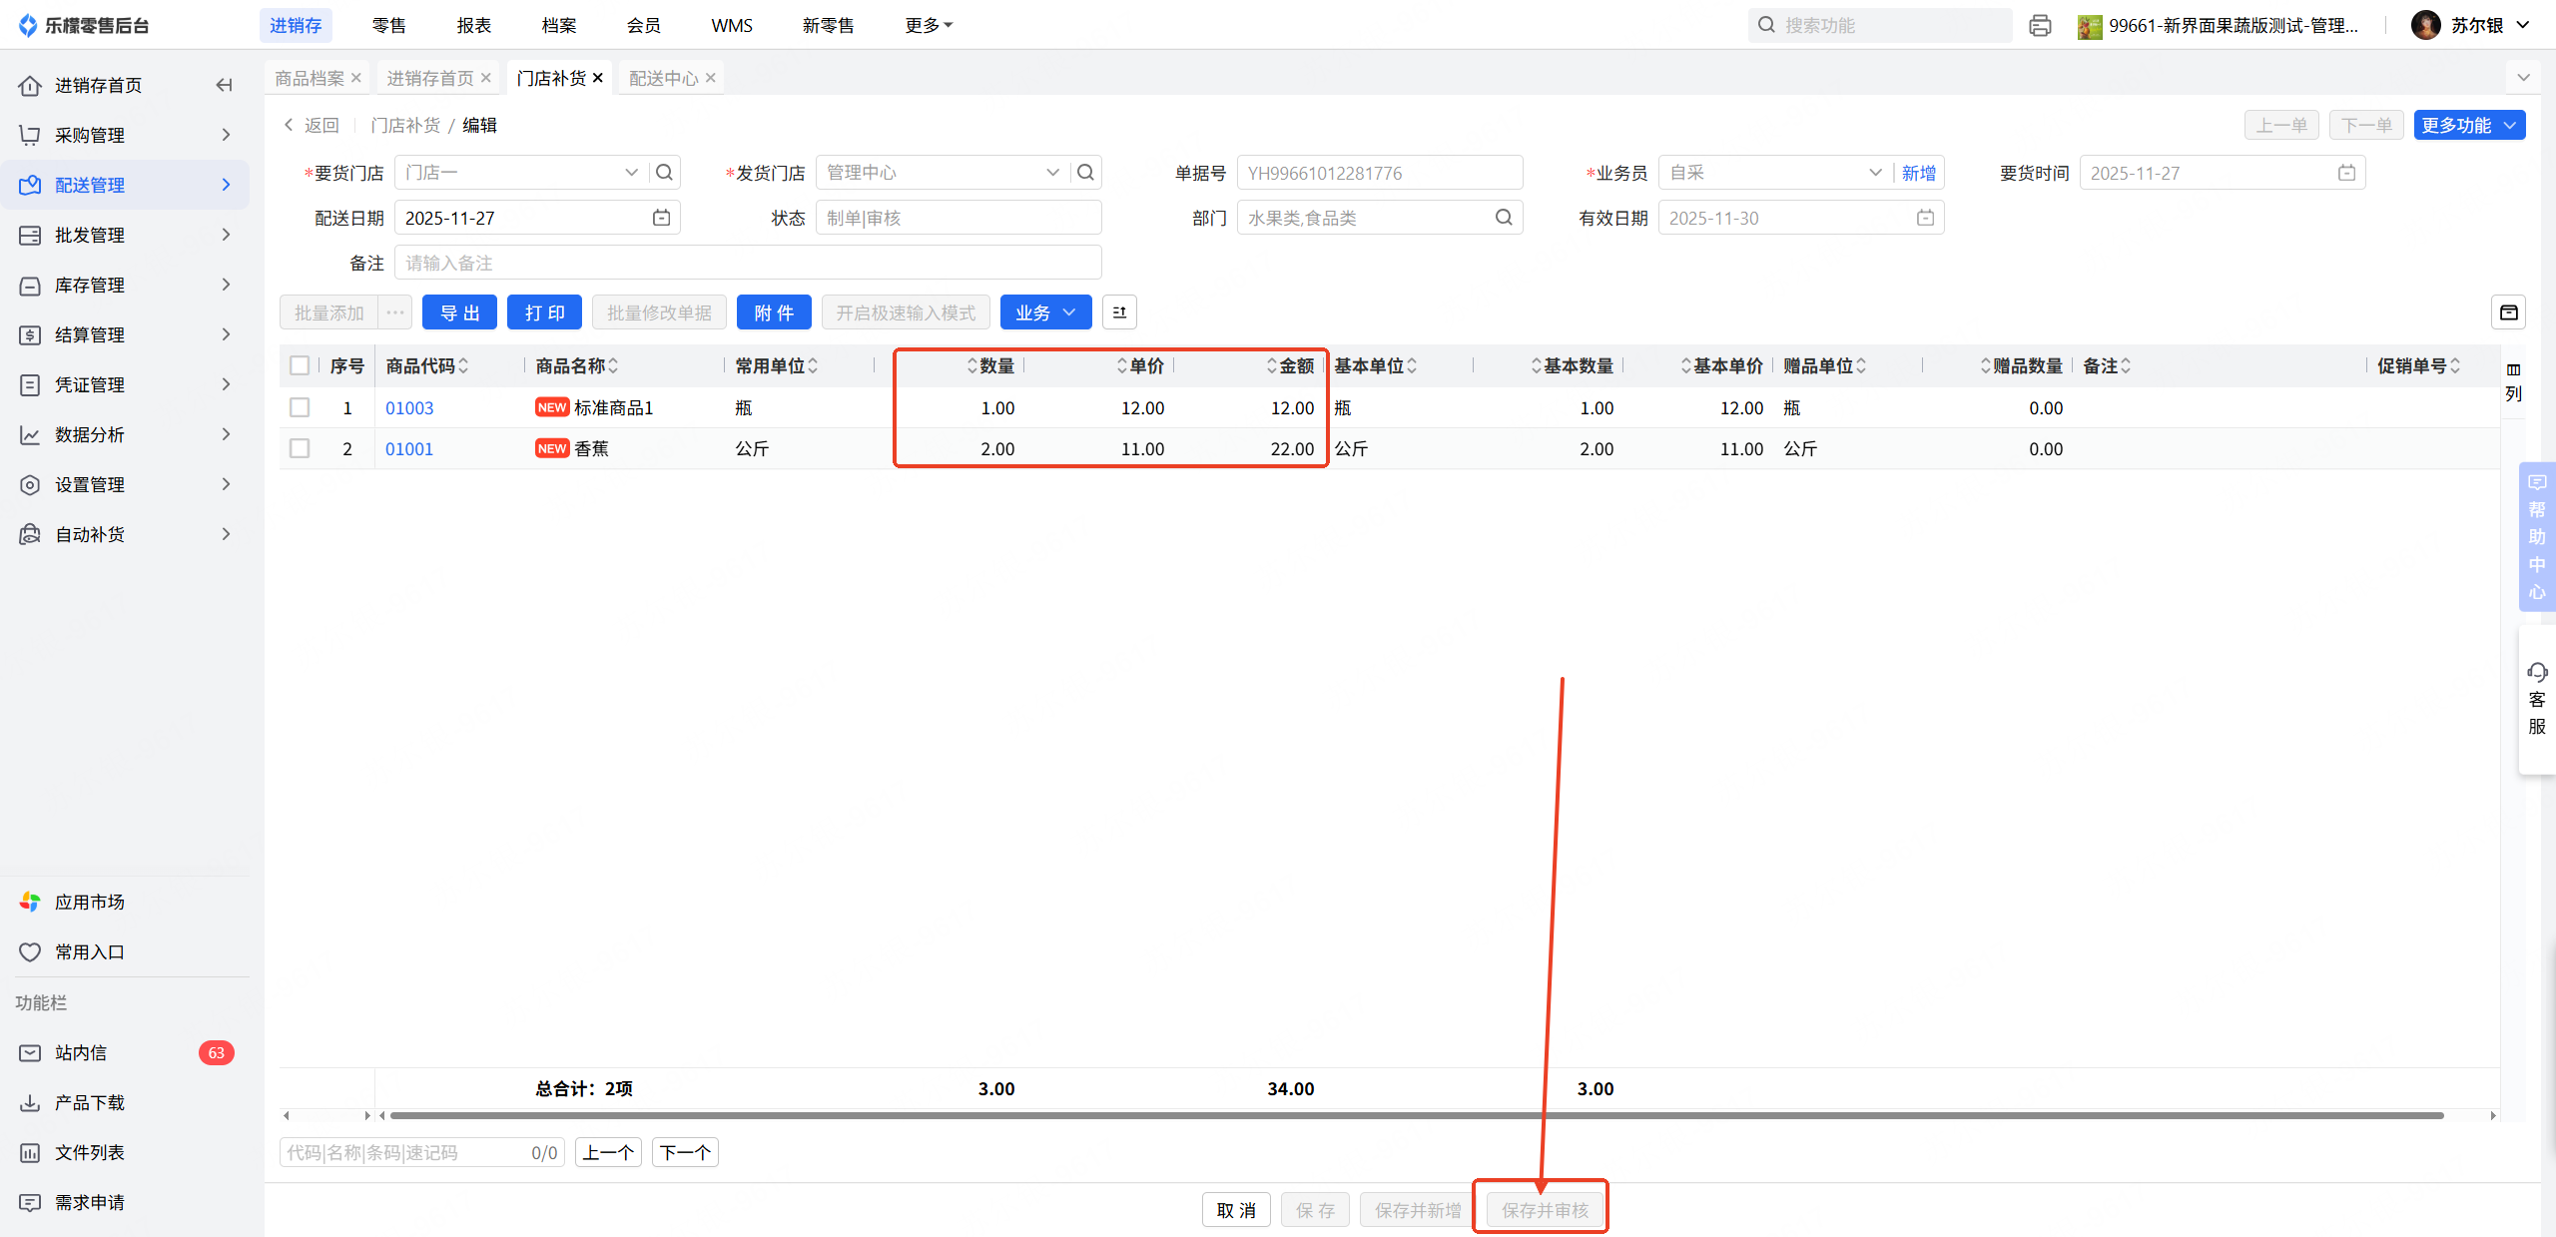Image resolution: width=2556 pixels, height=1237 pixels.
Task: Click the 请输入备注 remarks input field
Action: click(747, 263)
